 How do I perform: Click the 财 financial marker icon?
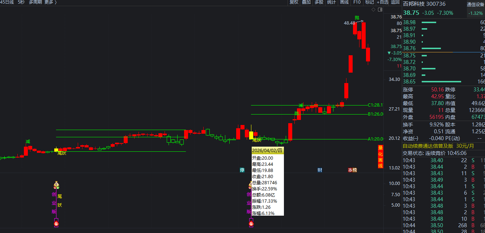click(320, 170)
